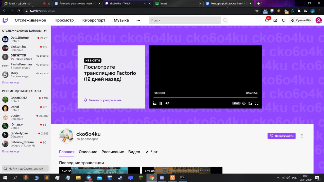This screenshot has width=324, height=182.
Task: Click Купить Bits button
Action: pyautogui.click(x=301, y=20)
